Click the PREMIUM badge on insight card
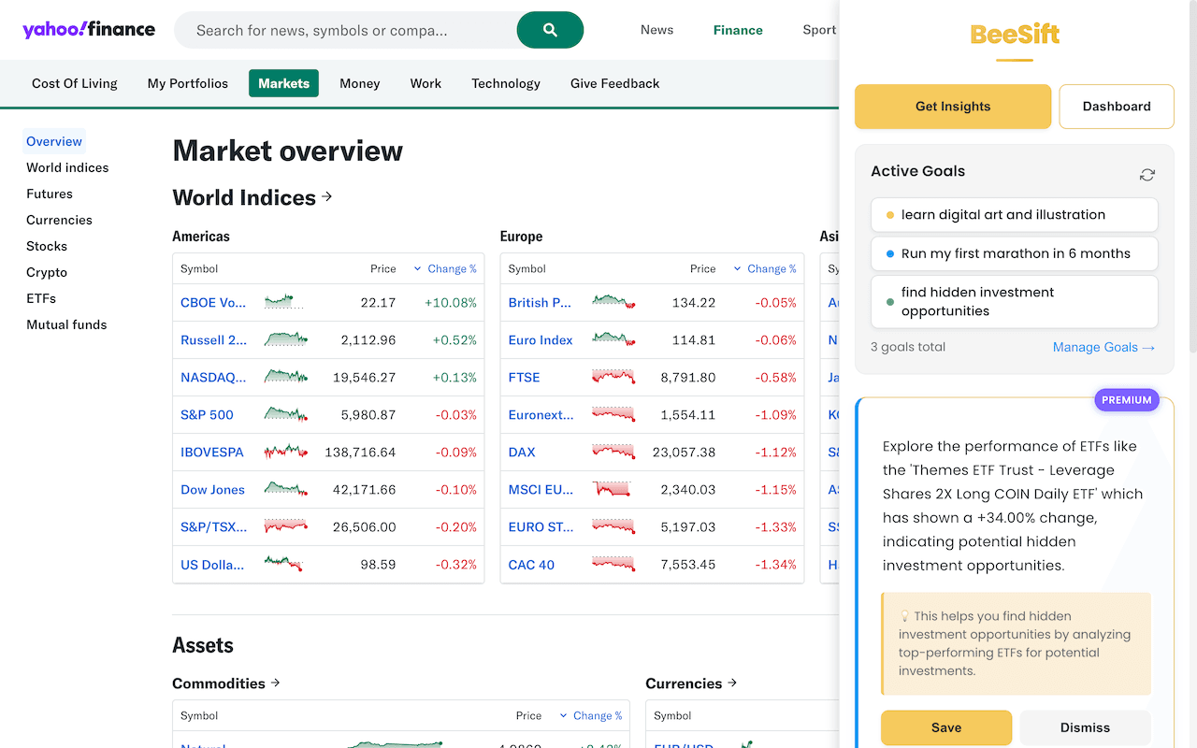This screenshot has width=1197, height=748. click(x=1126, y=400)
